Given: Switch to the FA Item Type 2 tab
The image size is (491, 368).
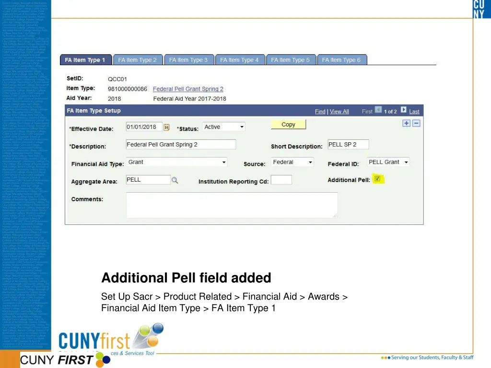Looking at the screenshot, I should (x=138, y=60).
